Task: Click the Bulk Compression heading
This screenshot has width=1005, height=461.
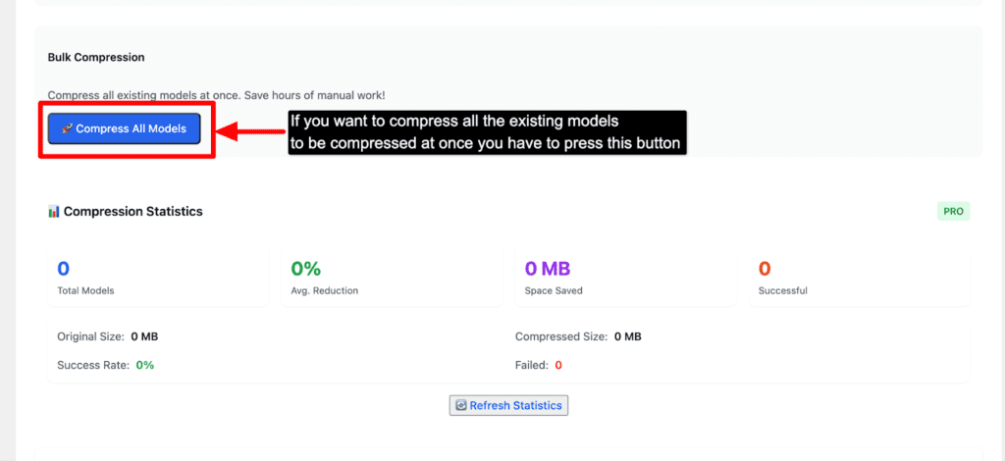Action: pos(96,58)
